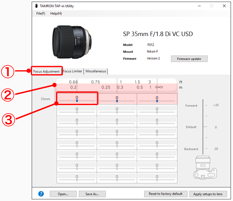Click the +20 Forward scale value
Image resolution: width=233 pixels, height=201 pixels.
tap(216, 105)
